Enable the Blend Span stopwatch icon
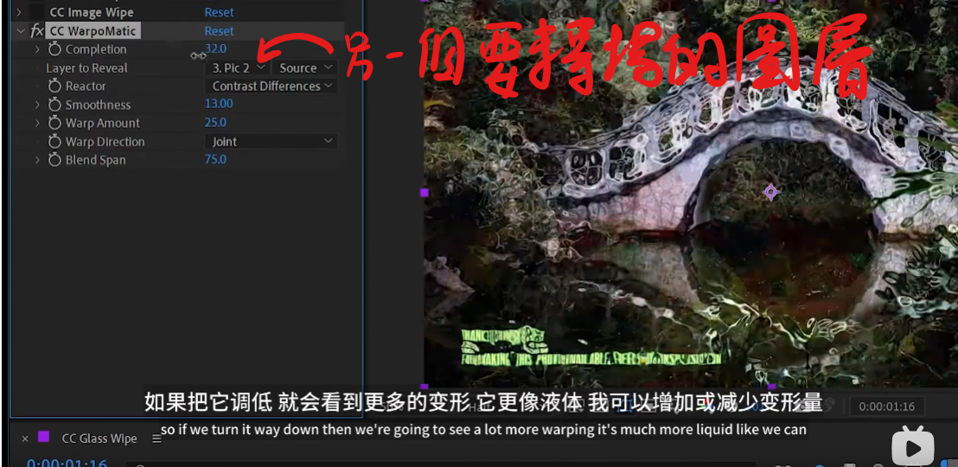This screenshot has height=467, width=958. coord(55,160)
